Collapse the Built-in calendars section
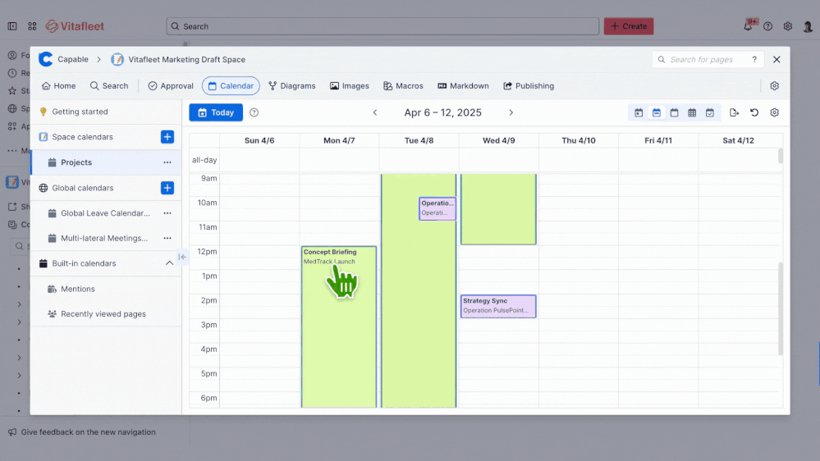 169,263
